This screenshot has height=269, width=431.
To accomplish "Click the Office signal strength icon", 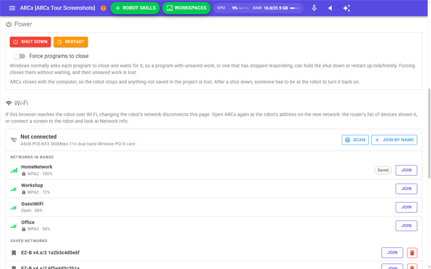I will (14, 226).
